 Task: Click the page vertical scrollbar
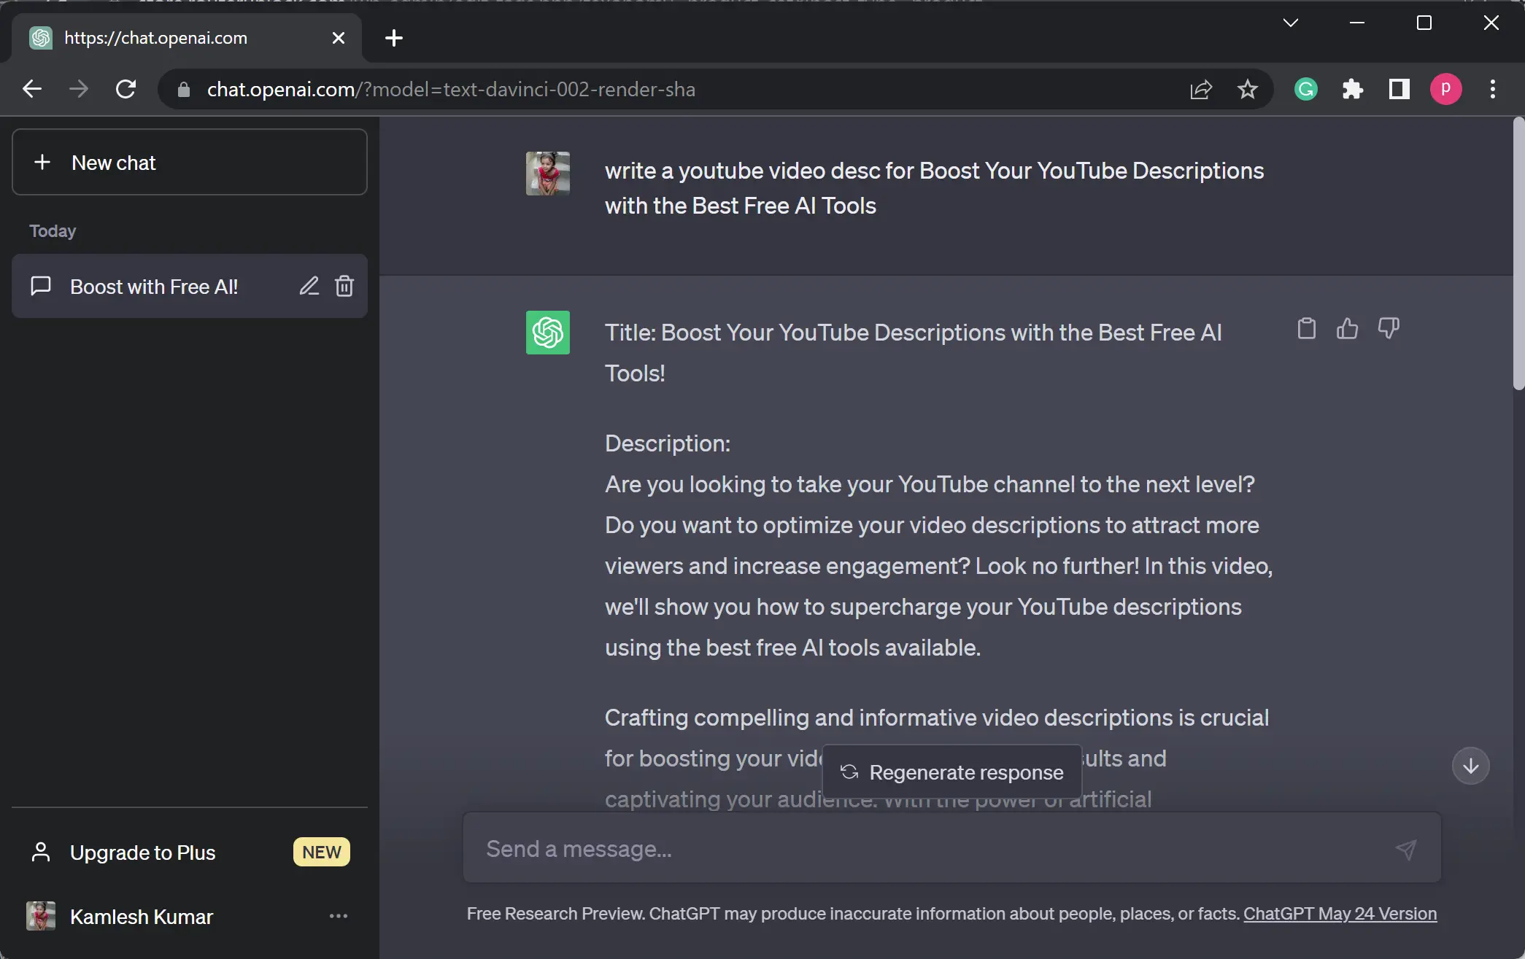[1518, 255]
